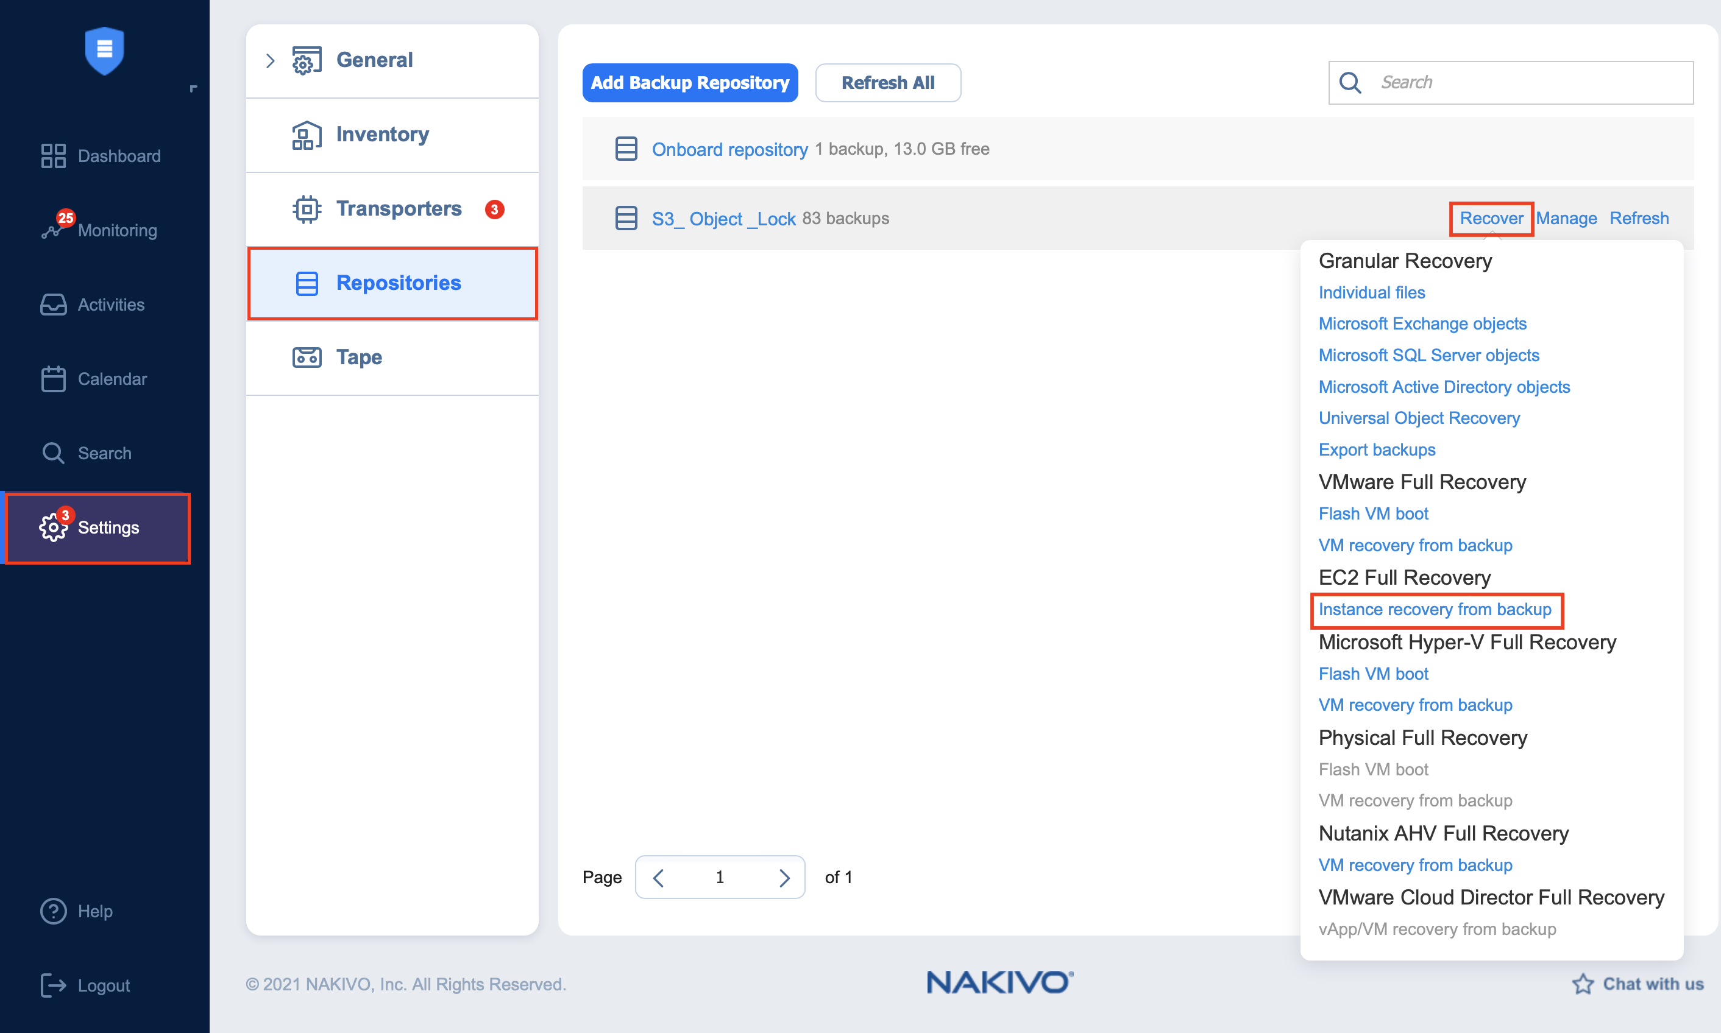Choose Flash VM boot under VMware

(1373, 513)
